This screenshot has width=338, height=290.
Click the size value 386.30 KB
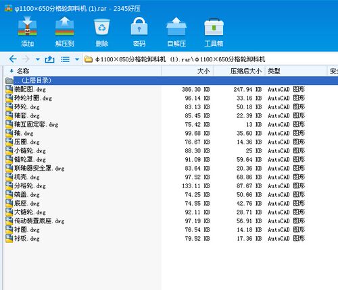tap(196, 90)
